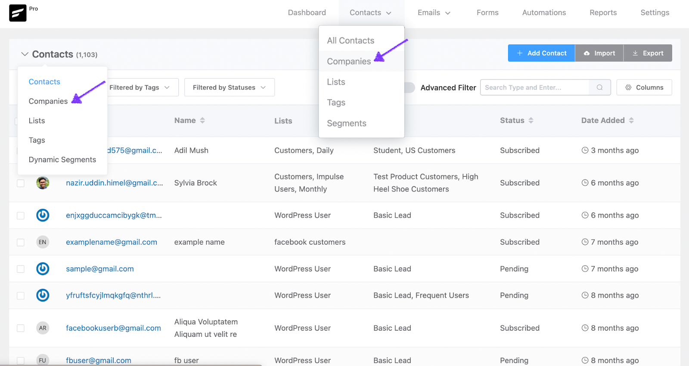Open contact facebookuserb@gmail.com

pyautogui.click(x=113, y=328)
